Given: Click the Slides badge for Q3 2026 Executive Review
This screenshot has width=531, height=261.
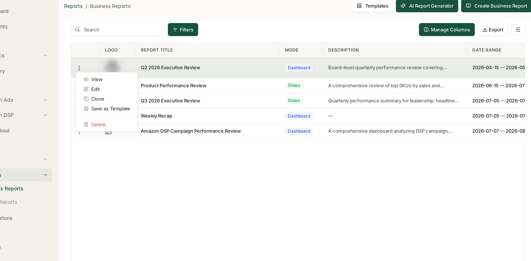Looking at the screenshot, I should point(294,101).
